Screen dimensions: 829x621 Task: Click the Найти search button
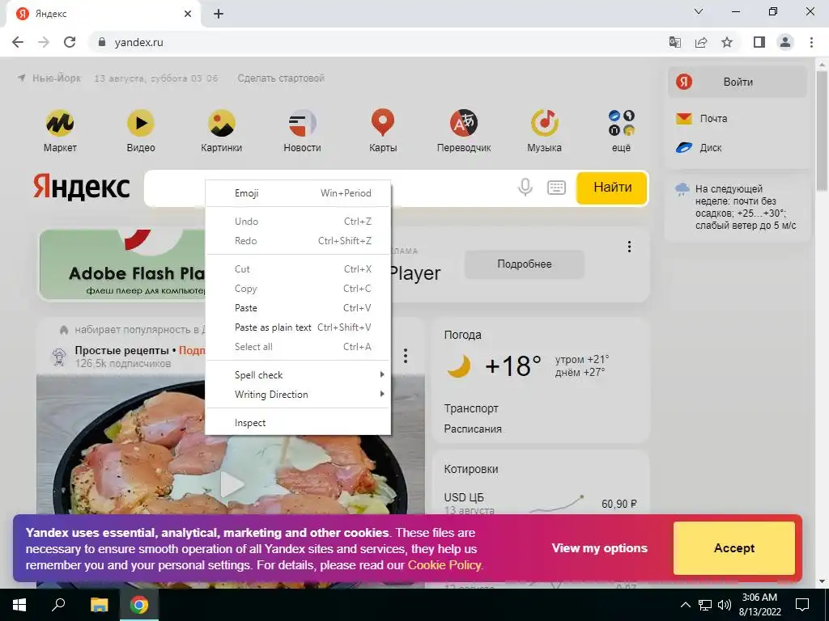point(612,188)
